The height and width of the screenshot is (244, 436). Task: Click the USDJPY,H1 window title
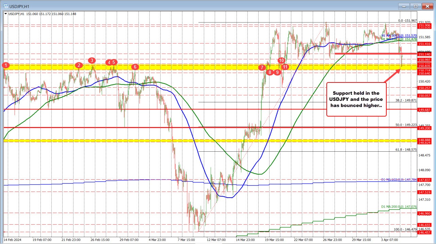19,6
